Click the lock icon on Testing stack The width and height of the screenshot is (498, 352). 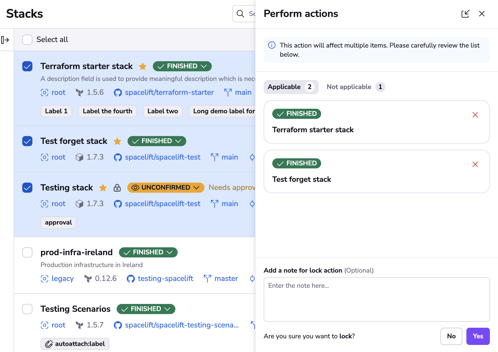[x=117, y=188]
